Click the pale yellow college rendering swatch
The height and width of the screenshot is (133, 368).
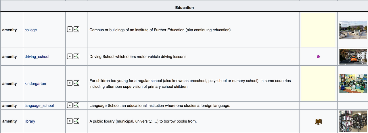pos(318,30)
